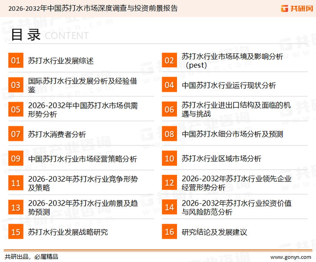Select chapter 苏打水消费者分析
The width and height of the screenshot is (316, 262).
57,134
